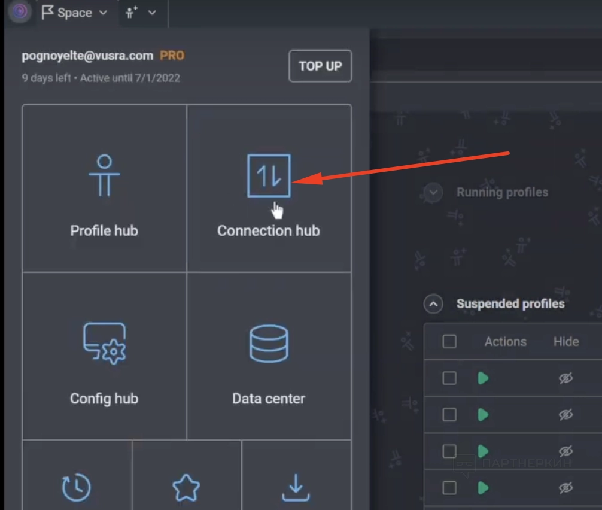Screen dimensions: 602x510
Task: Click the Hide column header
Action: pyautogui.click(x=566, y=341)
